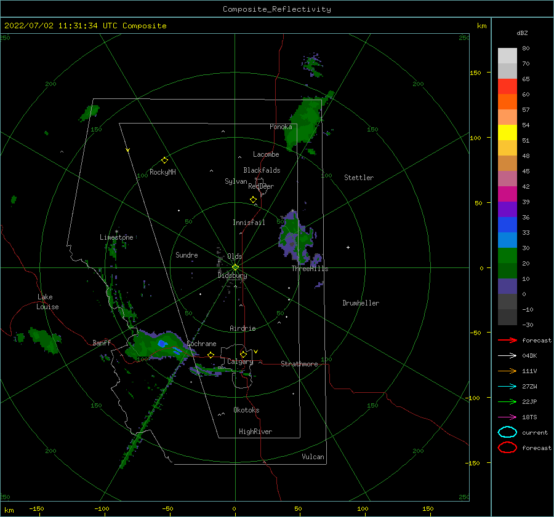Click the yellow diamond marker below RedDeer
This screenshot has height=517, width=554.
pyautogui.click(x=253, y=200)
